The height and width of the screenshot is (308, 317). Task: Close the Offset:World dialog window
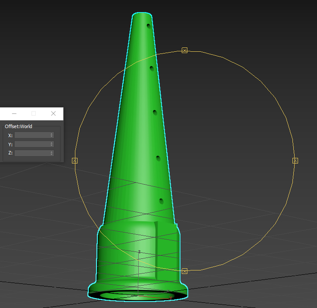(53, 113)
